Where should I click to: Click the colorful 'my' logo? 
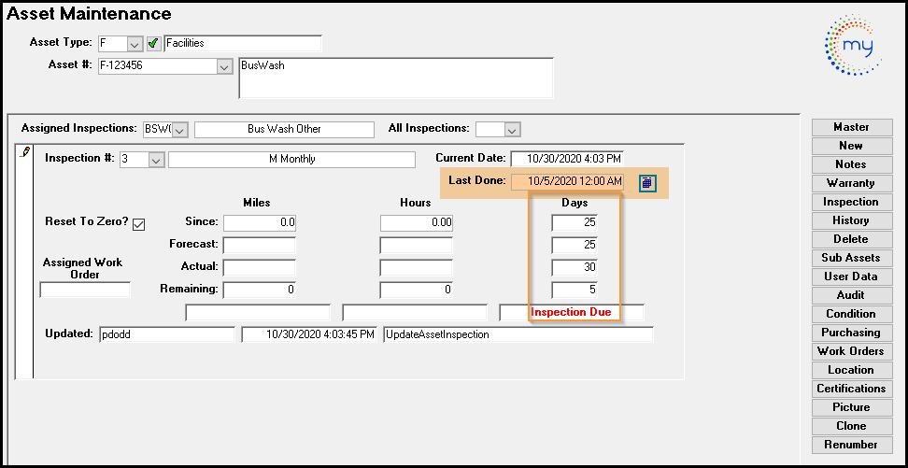853,46
